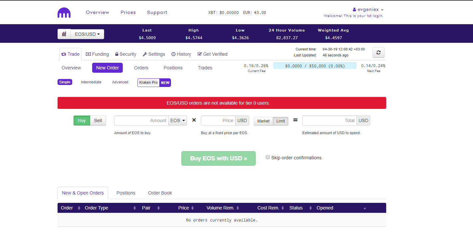Click Low price value $4.3626
The height and width of the screenshot is (245, 473).
click(x=240, y=38)
